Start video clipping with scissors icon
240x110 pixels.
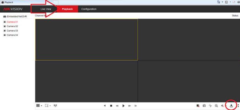pos(210,106)
